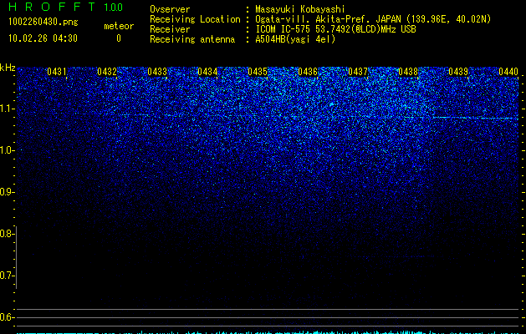Click the meteor count value 0
Image resolution: width=526 pixels, height=334 pixels.
[x=119, y=38]
